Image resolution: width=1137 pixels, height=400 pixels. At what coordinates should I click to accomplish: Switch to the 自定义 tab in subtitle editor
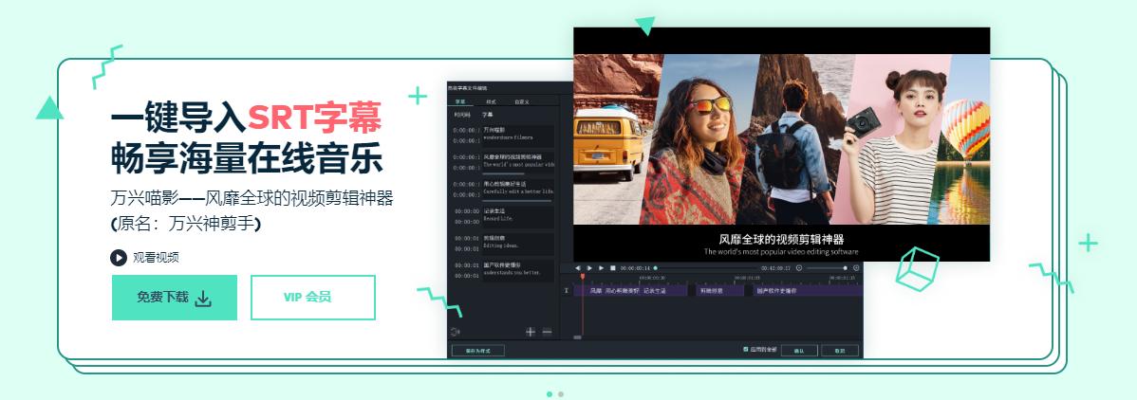(x=521, y=101)
